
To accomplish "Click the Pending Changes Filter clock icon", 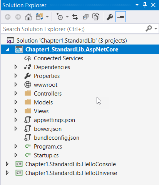I will tap(60, 17).
